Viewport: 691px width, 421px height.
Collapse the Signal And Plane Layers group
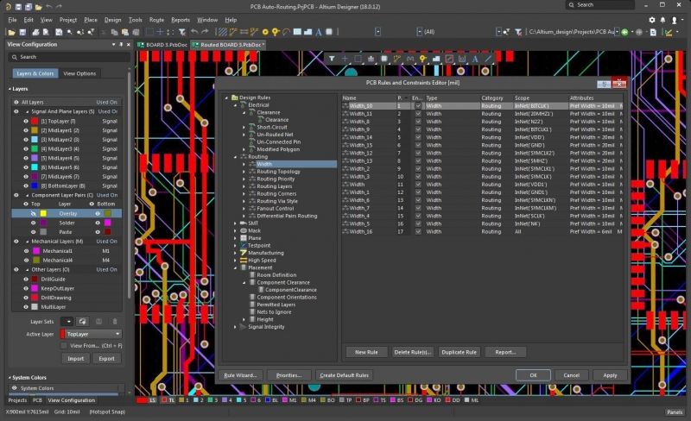pyautogui.click(x=27, y=112)
